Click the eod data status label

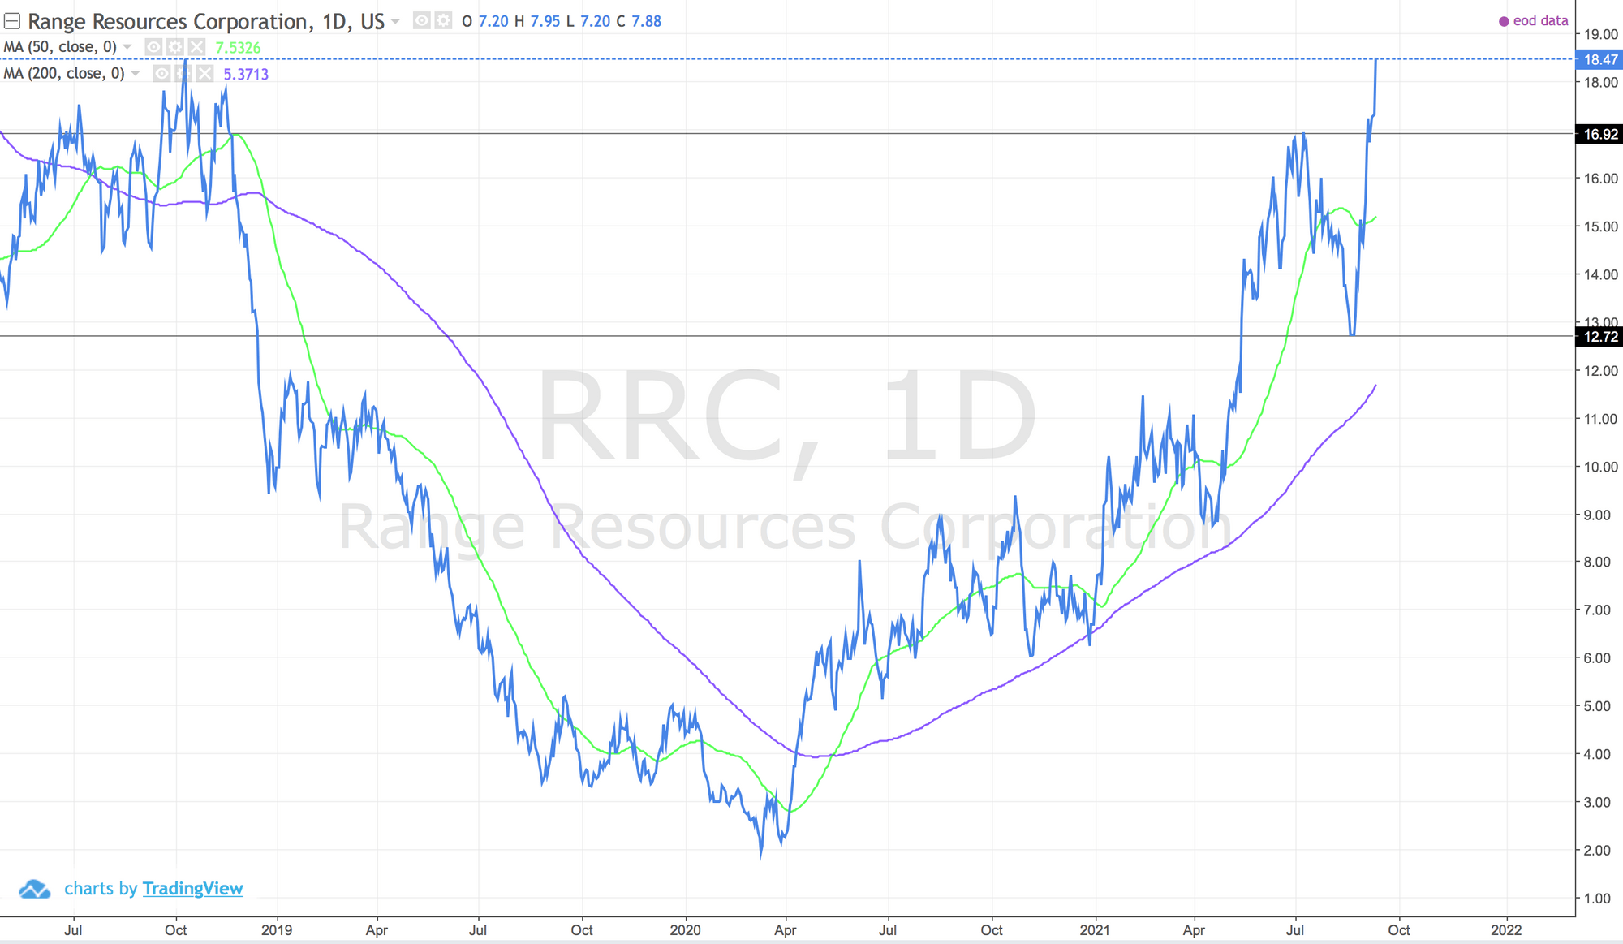click(x=1533, y=21)
